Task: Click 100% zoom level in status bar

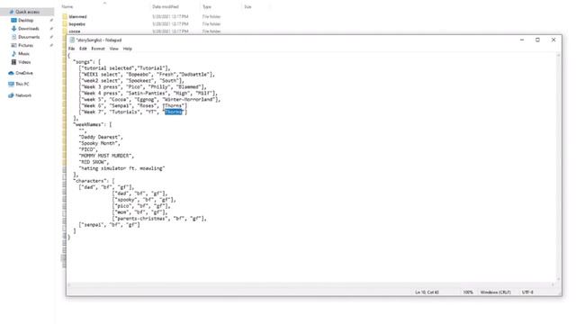Action: [468, 292]
